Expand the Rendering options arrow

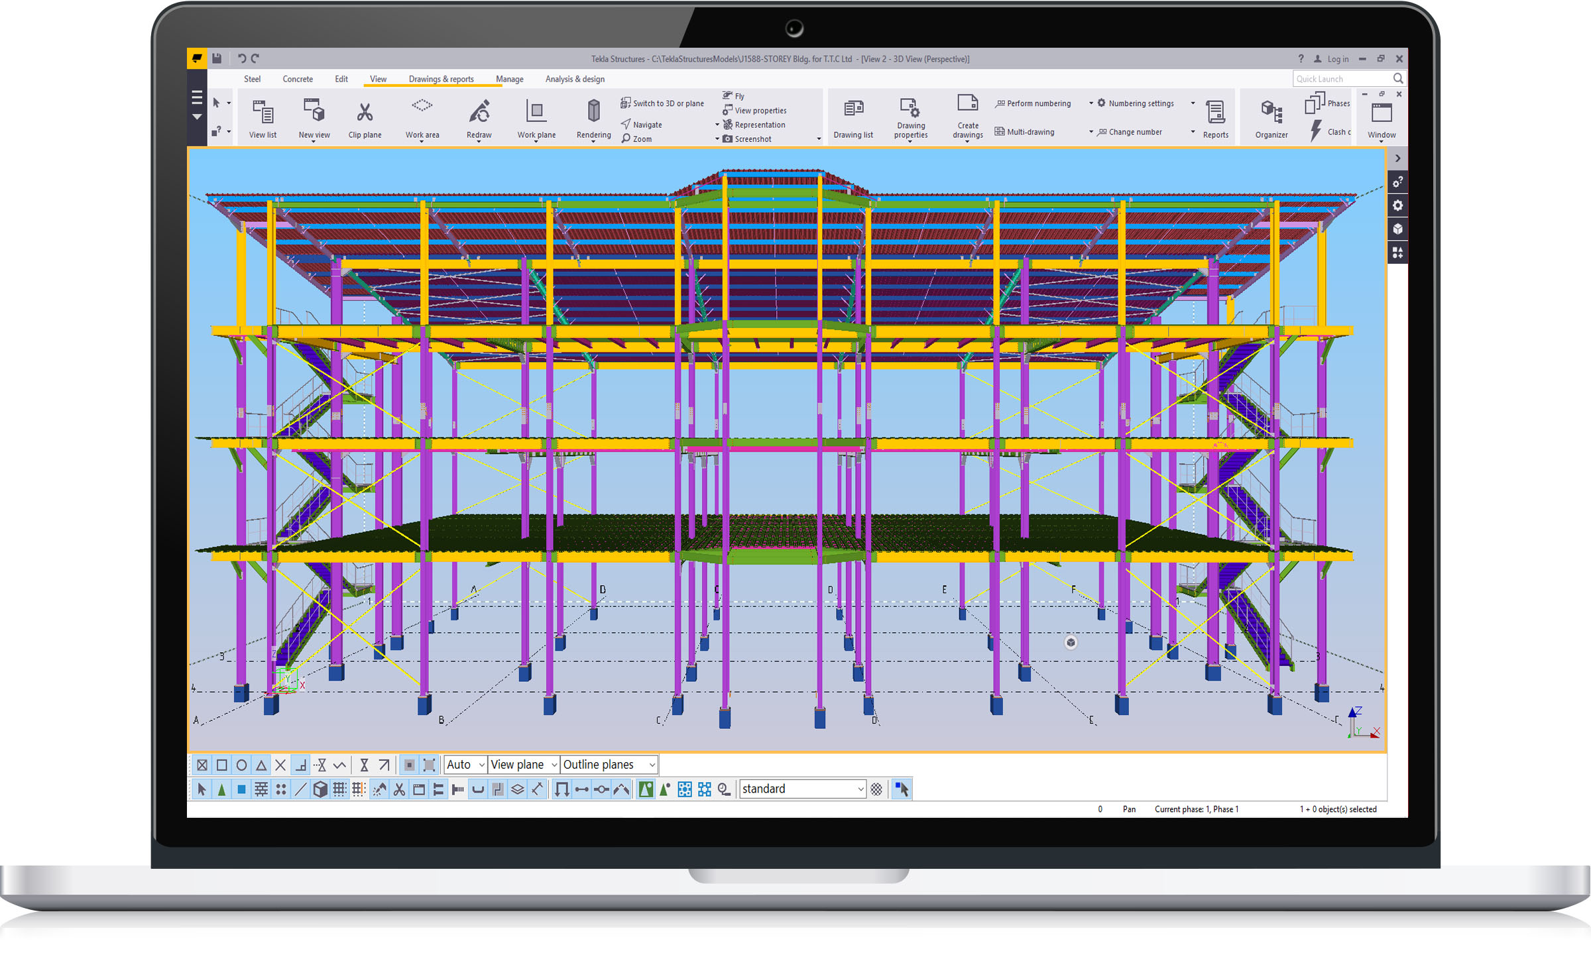click(x=593, y=141)
